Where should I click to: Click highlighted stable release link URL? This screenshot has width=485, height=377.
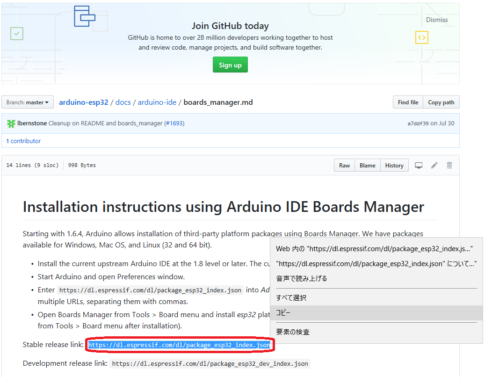pos(179,345)
